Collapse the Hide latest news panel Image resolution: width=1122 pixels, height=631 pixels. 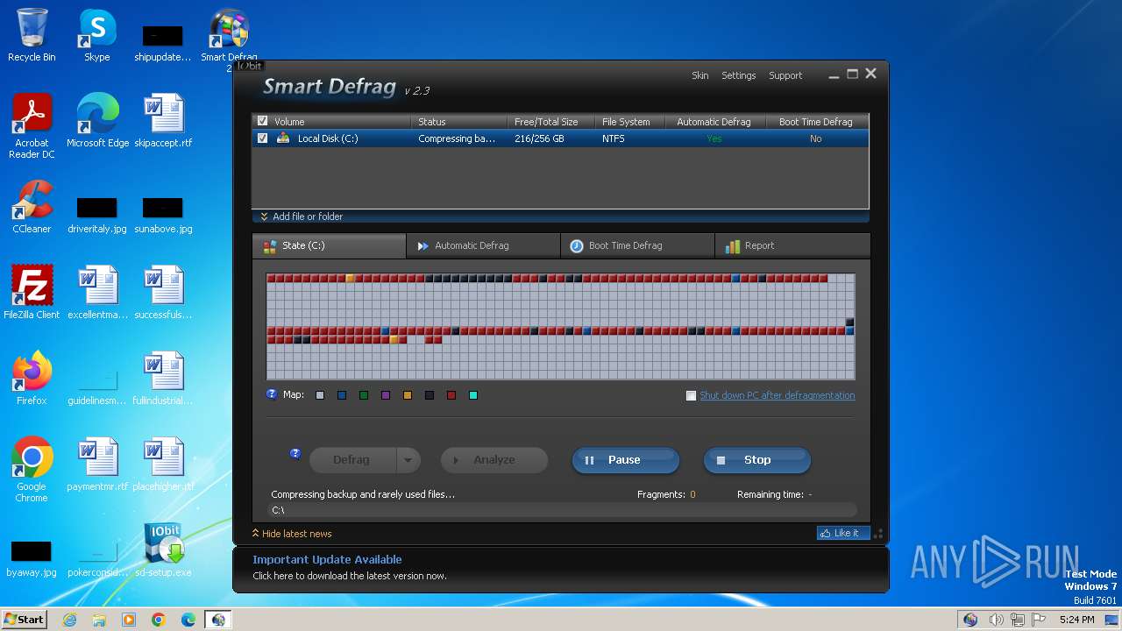click(292, 534)
